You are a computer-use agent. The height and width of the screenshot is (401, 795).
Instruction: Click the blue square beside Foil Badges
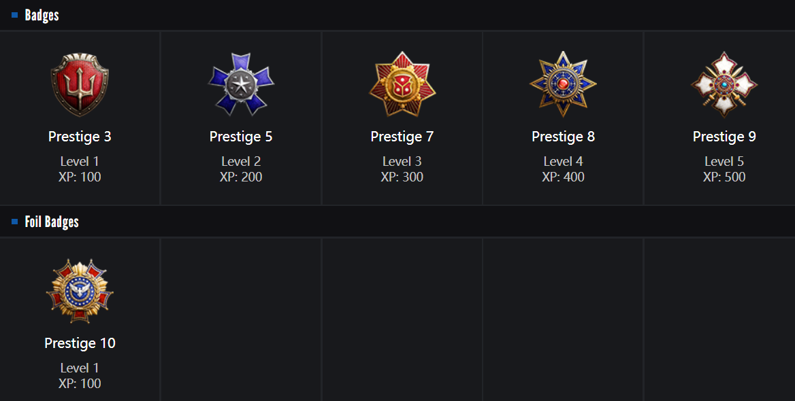pos(15,222)
